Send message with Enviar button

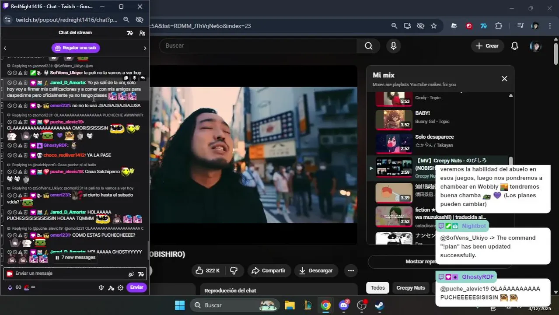(136, 287)
